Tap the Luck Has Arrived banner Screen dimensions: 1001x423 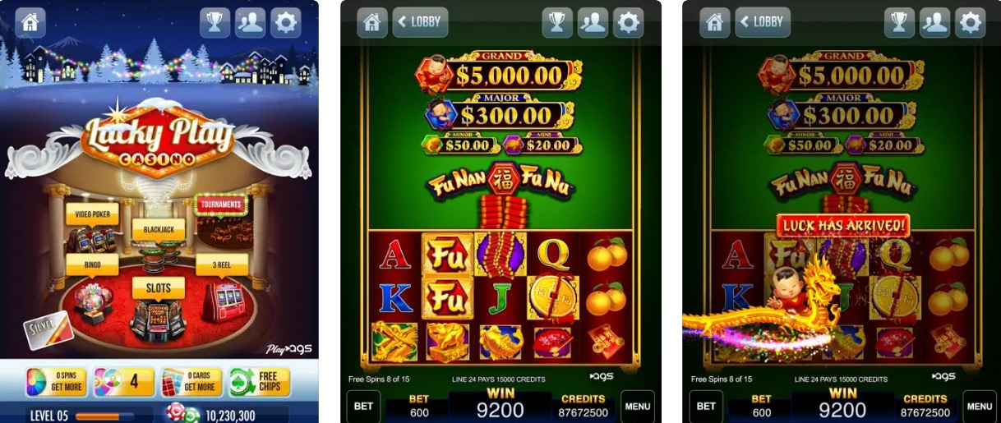(843, 225)
